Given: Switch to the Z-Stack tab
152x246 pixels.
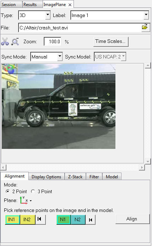Looking at the screenshot, I should click(x=75, y=177).
